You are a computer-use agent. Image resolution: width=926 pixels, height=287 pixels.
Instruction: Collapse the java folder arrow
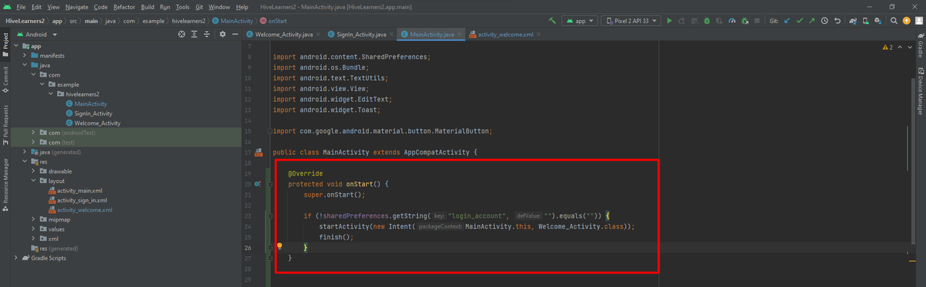coord(25,65)
